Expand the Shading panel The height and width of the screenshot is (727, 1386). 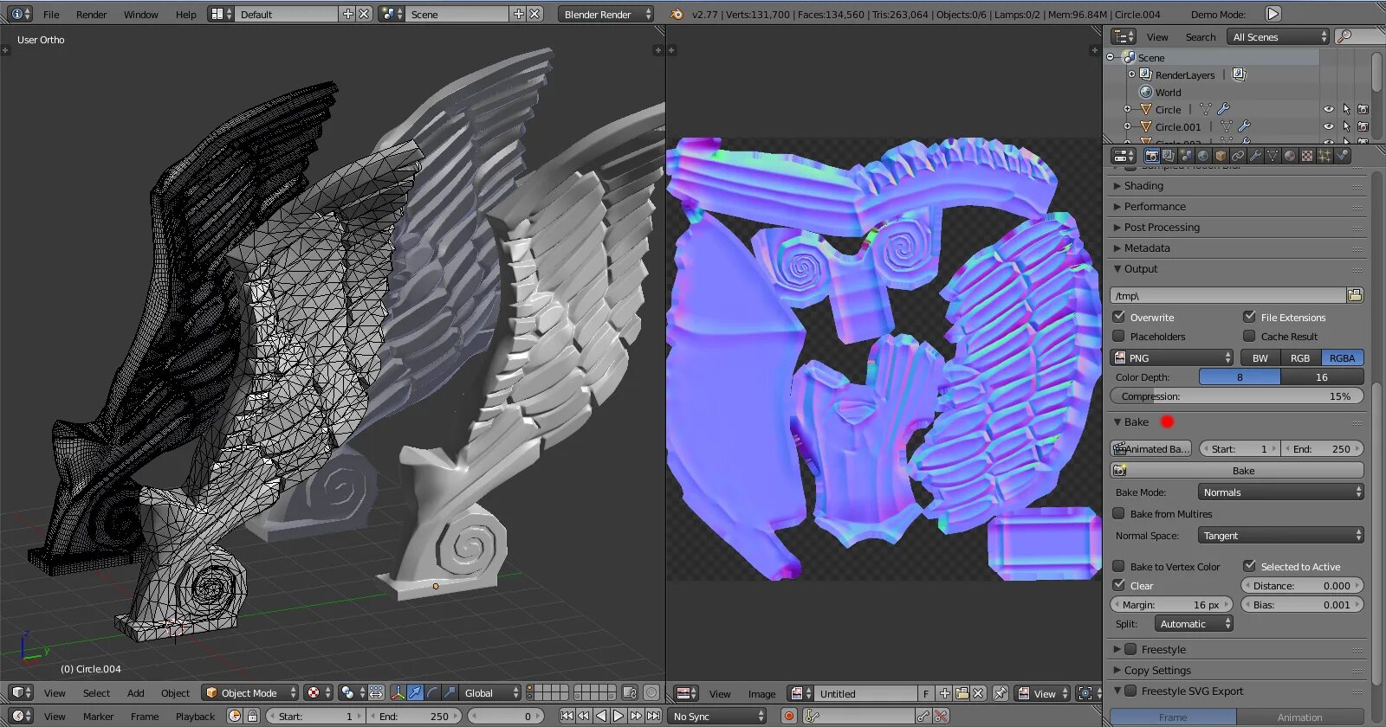pos(1117,185)
